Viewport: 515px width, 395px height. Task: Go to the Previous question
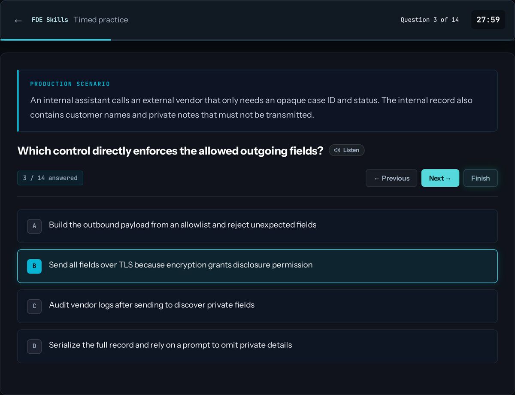pyautogui.click(x=391, y=178)
